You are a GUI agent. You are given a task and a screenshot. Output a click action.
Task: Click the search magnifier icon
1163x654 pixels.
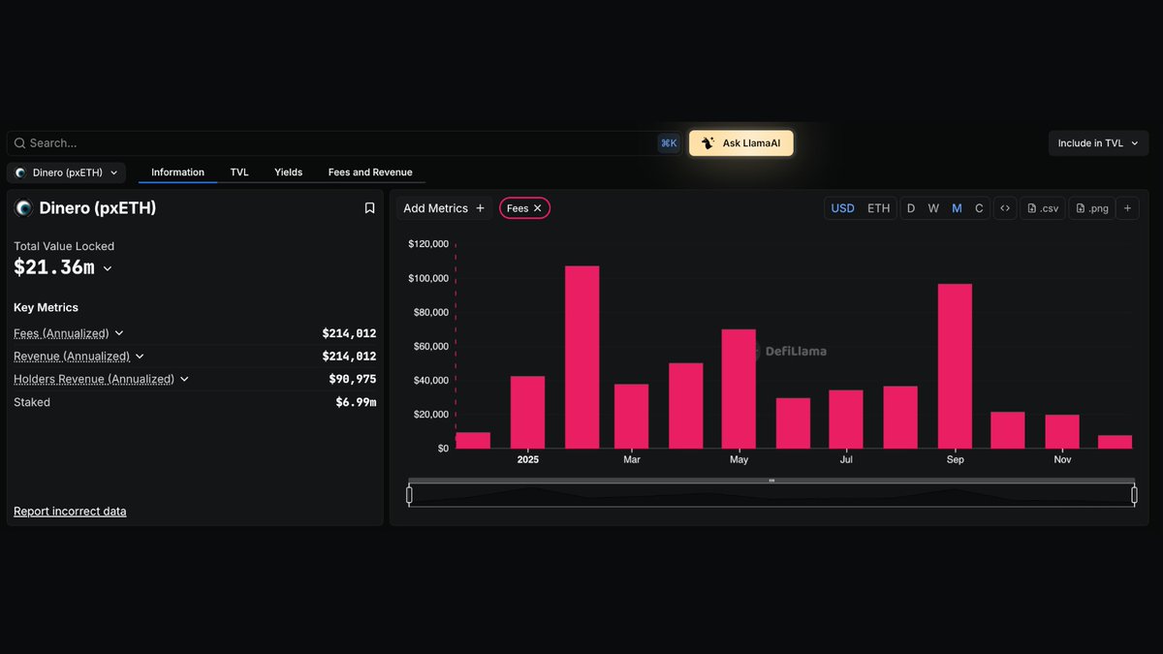[x=19, y=143]
